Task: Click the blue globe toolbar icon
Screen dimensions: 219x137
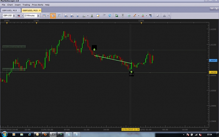Action: pyautogui.click(x=110, y=15)
